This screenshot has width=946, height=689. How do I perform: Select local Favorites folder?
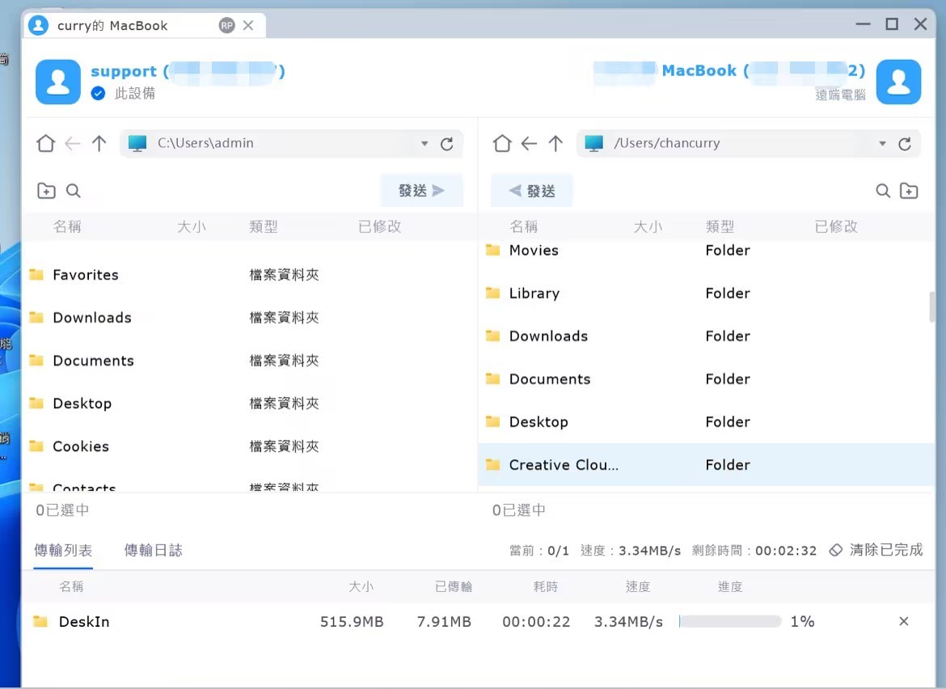tap(249, 275)
